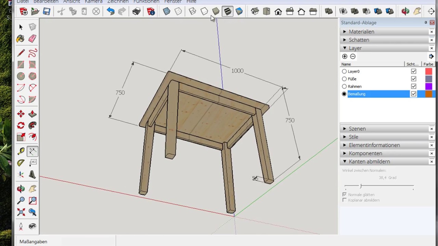Open the Datei menu
This screenshot has width=438, height=246.
click(x=23, y=2)
